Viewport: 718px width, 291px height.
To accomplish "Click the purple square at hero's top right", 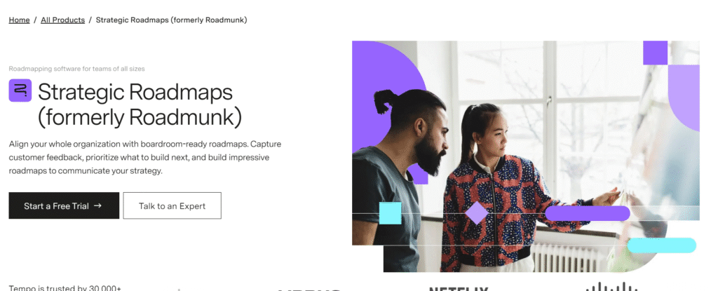I will [656, 53].
